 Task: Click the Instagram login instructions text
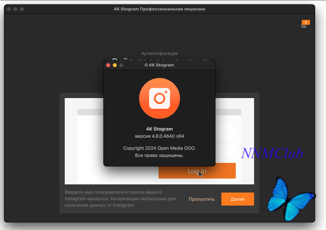120,199
